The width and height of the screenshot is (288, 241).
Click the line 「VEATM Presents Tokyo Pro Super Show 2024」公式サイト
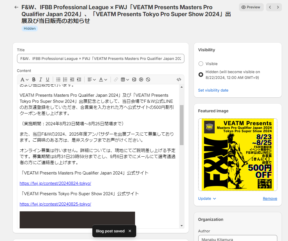click(79, 194)
